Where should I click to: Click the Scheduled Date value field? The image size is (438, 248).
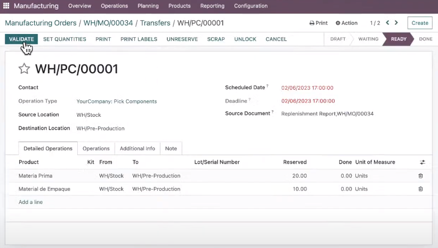point(307,88)
